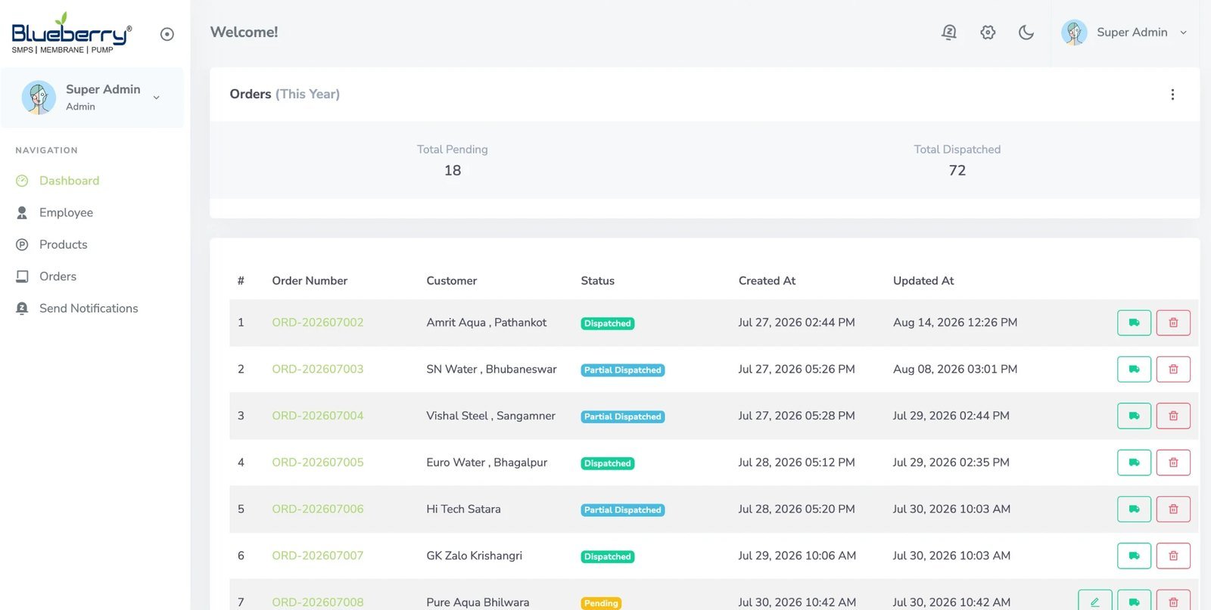Delete the Euro Water Bhagalpur order
This screenshot has height=610, width=1211.
click(1173, 463)
